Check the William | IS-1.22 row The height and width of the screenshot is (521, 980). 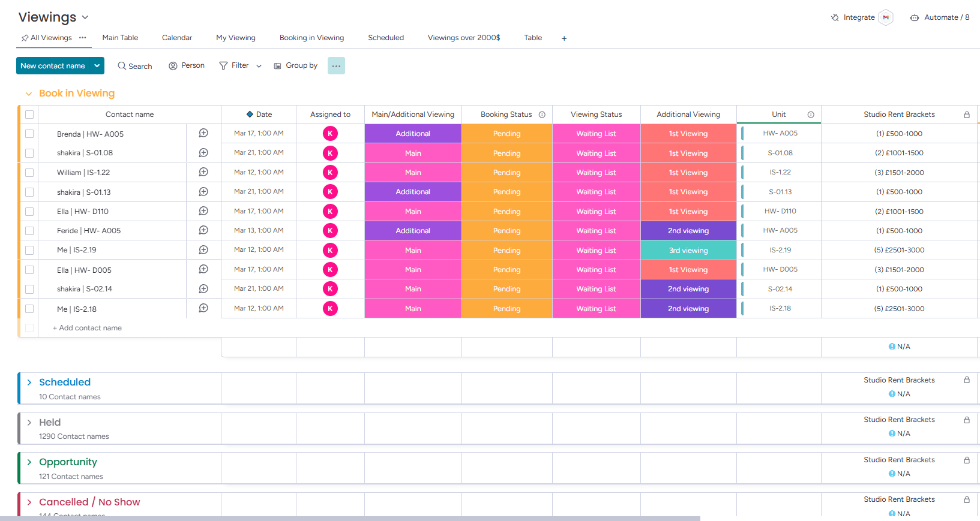[x=29, y=173]
